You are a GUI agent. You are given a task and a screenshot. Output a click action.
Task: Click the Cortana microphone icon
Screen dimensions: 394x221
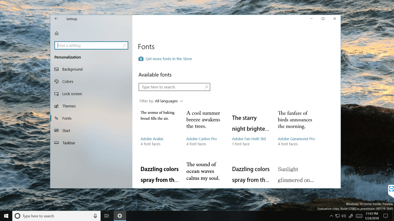[x=95, y=216]
